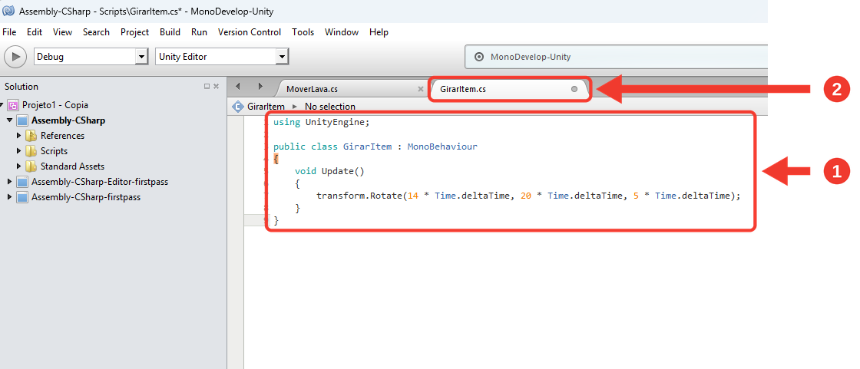Click the Projeto1 solution icon
Screen dimensions: 860x369
14,105
